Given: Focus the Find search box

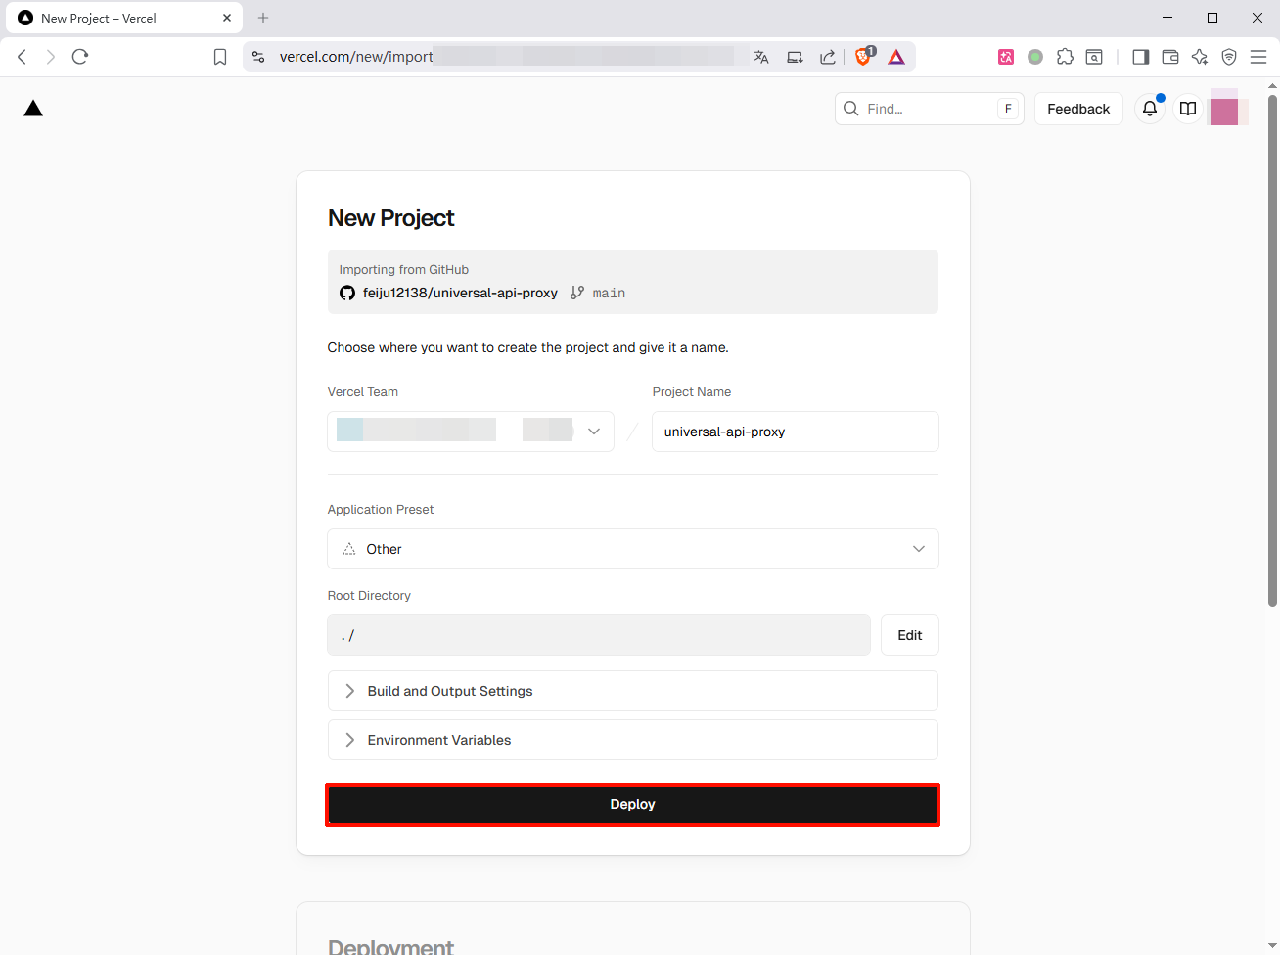Looking at the screenshot, I should [x=929, y=109].
